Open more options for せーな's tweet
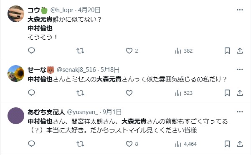The width and height of the screenshot is (251, 155). pyautogui.click(x=240, y=69)
